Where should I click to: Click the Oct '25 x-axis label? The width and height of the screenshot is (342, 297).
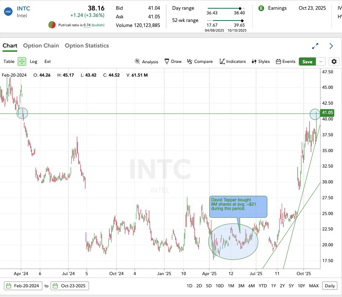(304, 274)
